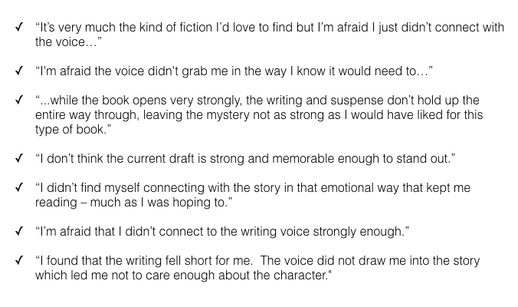Click the checkmark beside "It's very much the kind"
This screenshot has width=518, height=307.
click(x=19, y=27)
